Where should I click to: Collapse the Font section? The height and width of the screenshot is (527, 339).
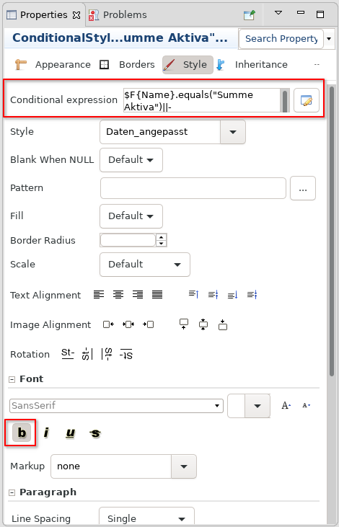pos(12,379)
